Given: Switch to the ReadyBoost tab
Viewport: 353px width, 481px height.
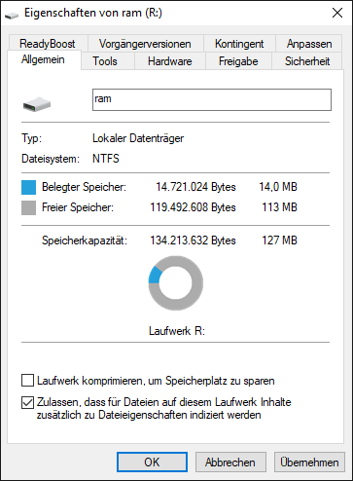Looking at the screenshot, I should [x=48, y=43].
